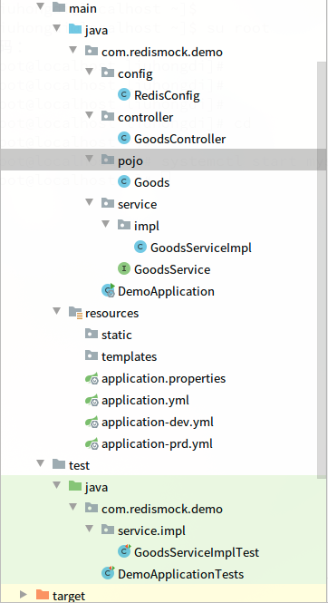Click the GoodsService interface icon

pos(123,268)
